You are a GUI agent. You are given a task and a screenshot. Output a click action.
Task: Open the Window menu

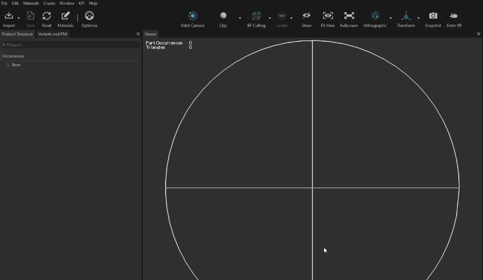point(67,3)
